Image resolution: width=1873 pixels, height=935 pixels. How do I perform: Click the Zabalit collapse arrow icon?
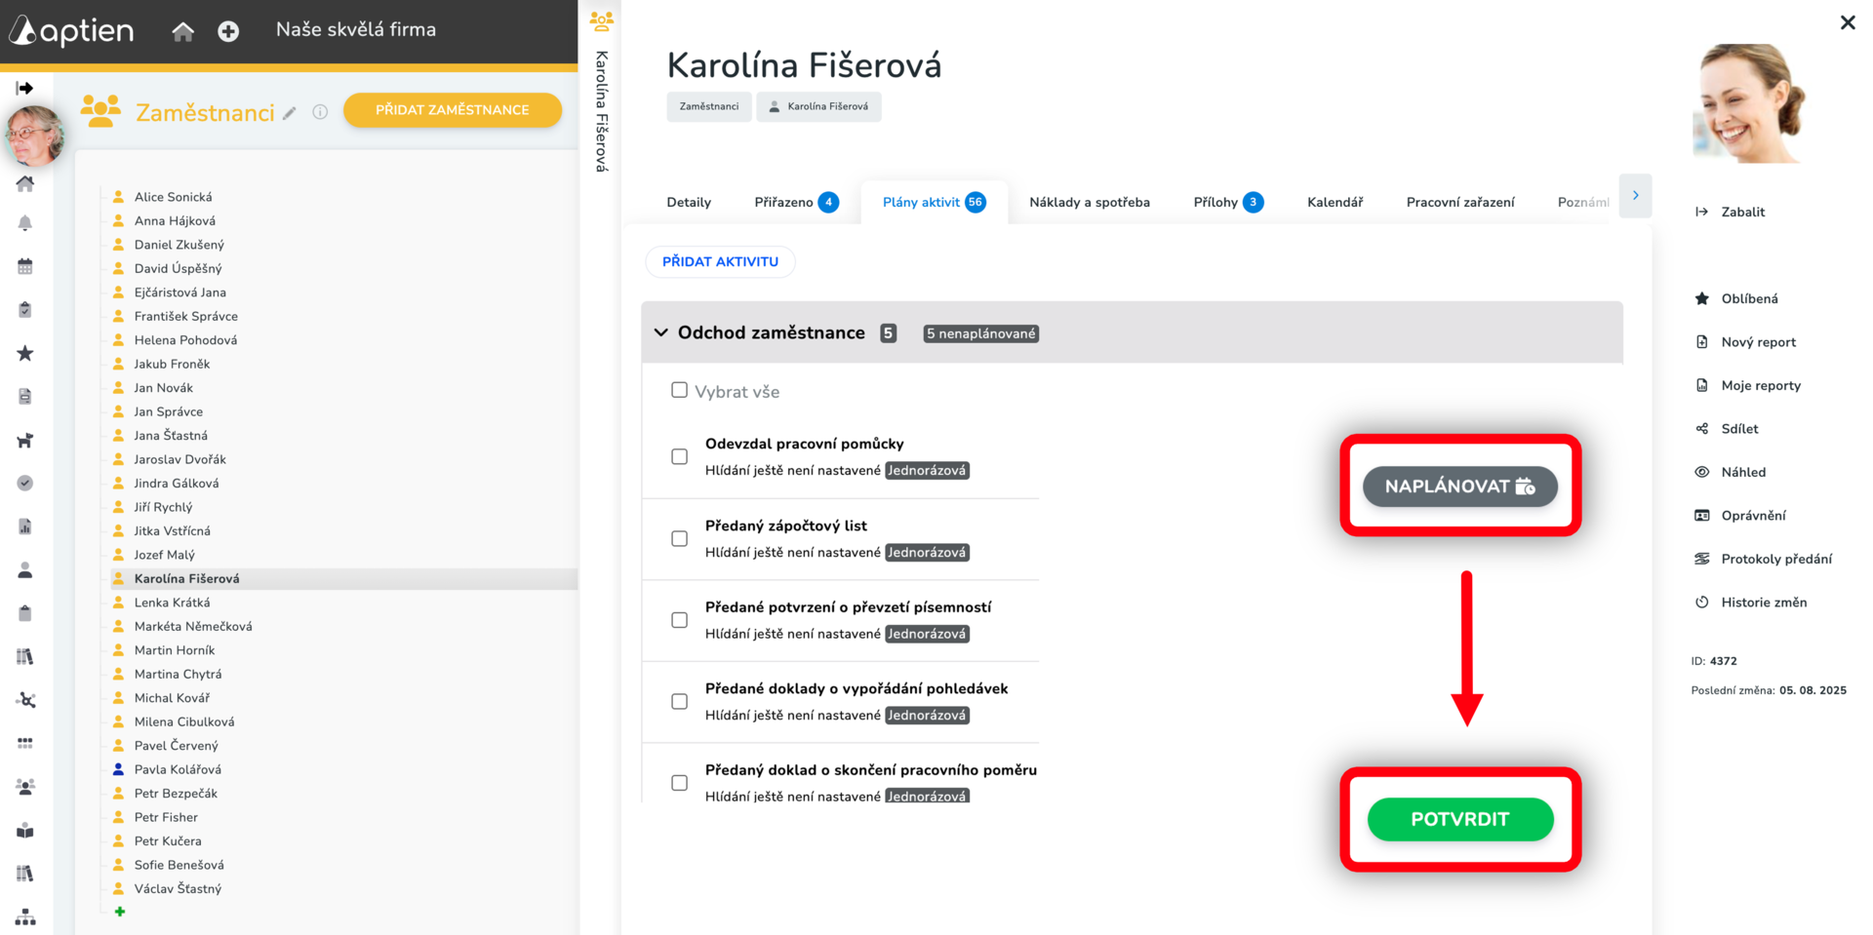1702,212
